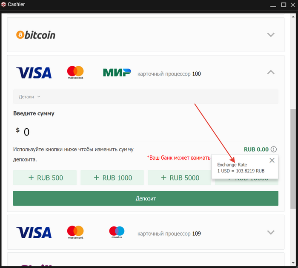Click the Cashier app icon in title bar
298x268 pixels.
pos(3,4)
